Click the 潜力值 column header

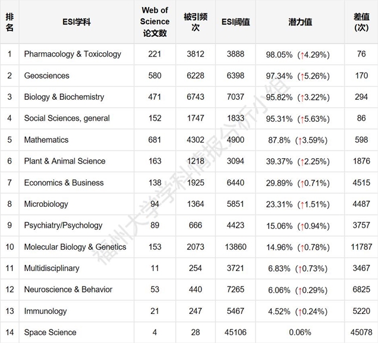(300, 22)
